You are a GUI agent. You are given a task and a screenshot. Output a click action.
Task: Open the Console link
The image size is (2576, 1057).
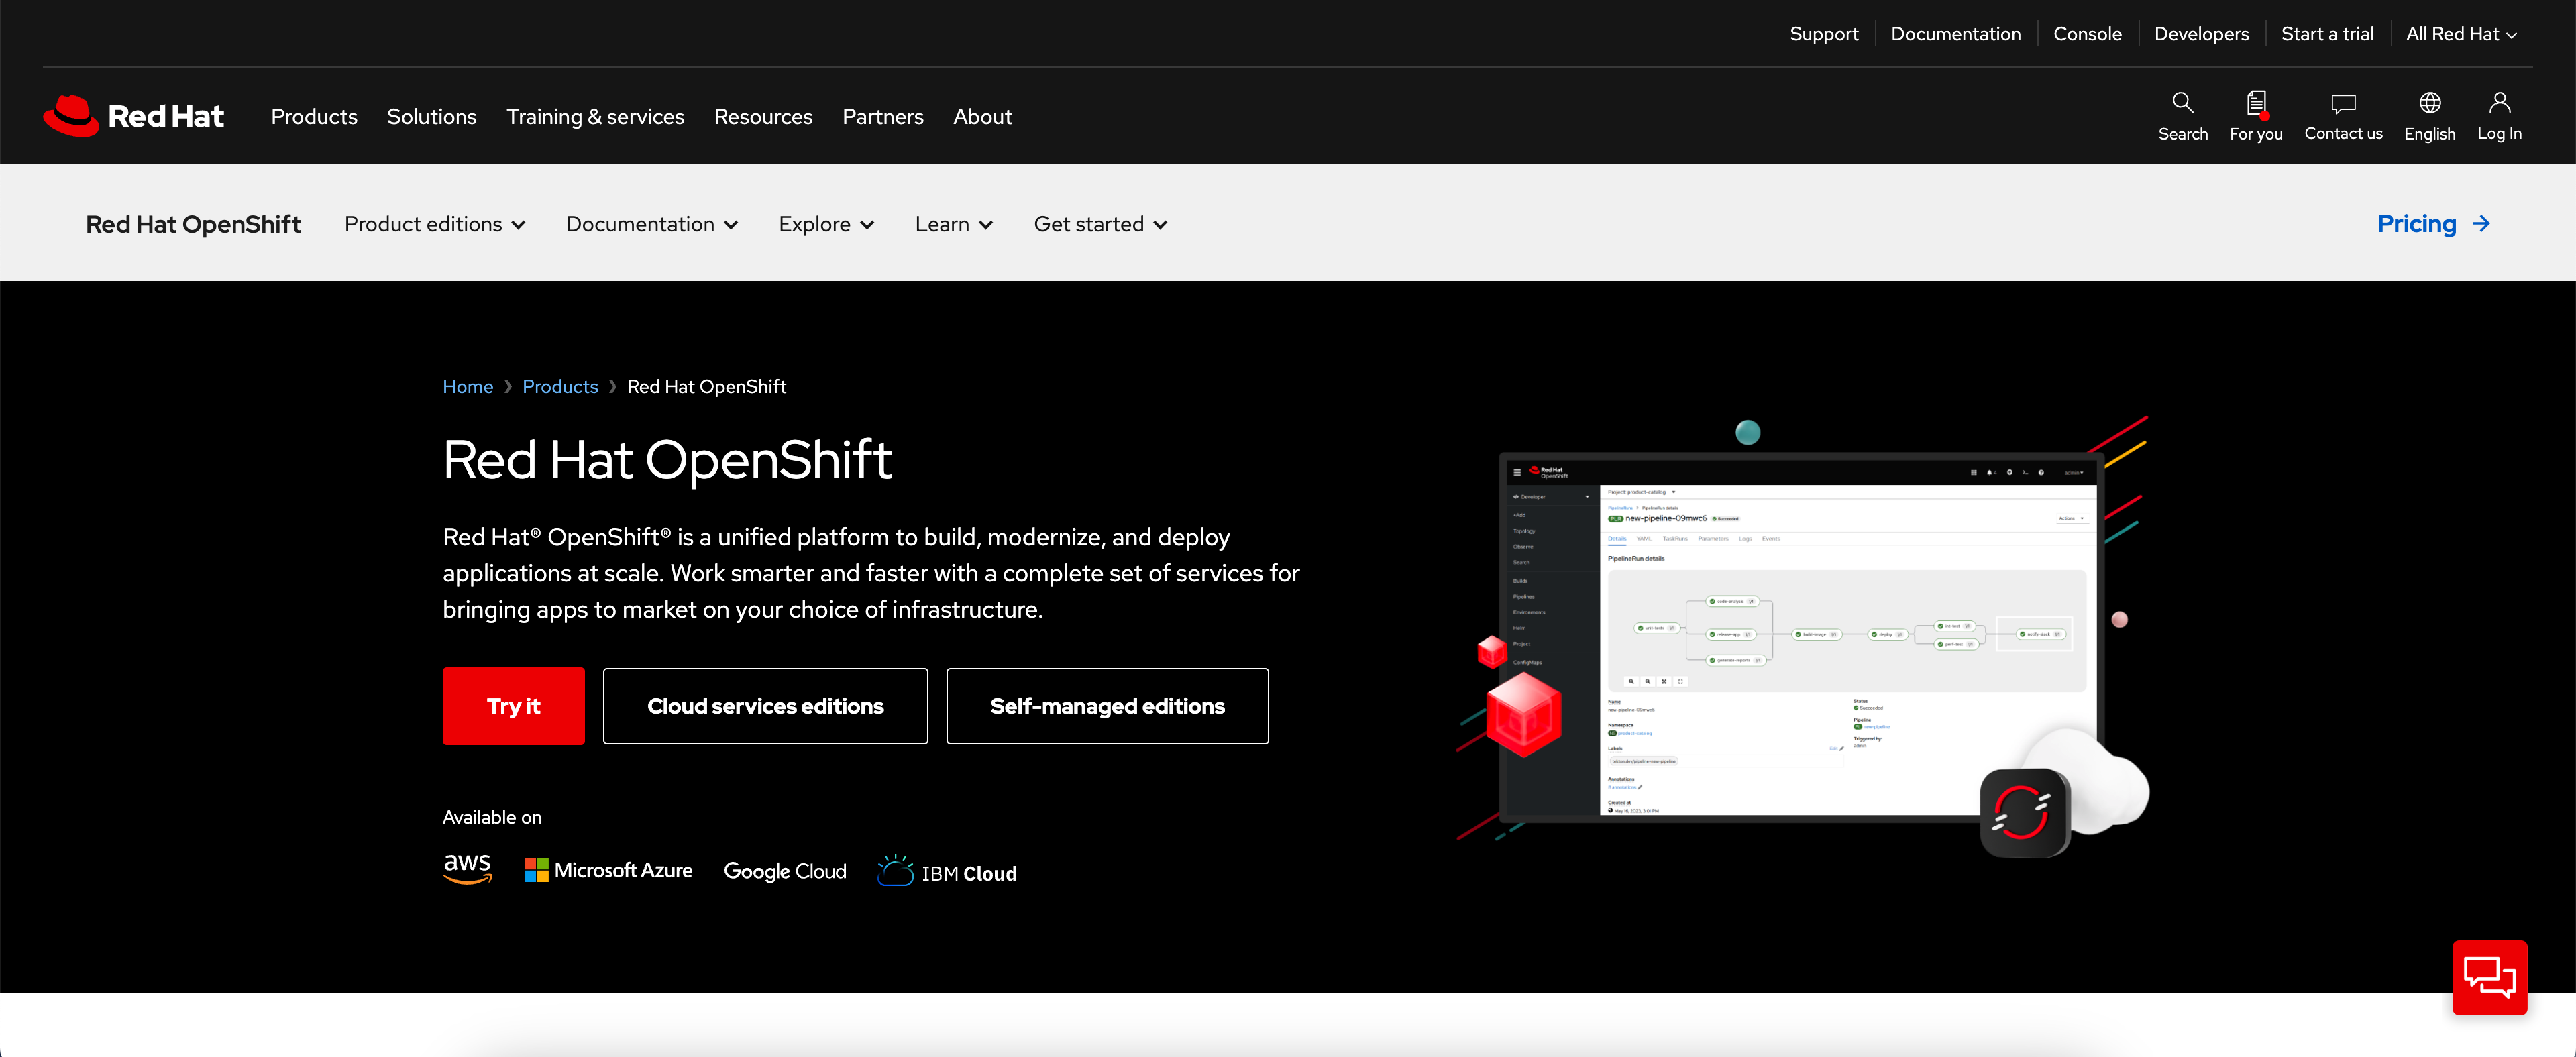[2087, 34]
